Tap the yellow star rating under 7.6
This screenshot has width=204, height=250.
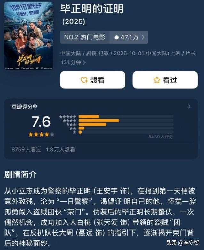click(x=41, y=134)
